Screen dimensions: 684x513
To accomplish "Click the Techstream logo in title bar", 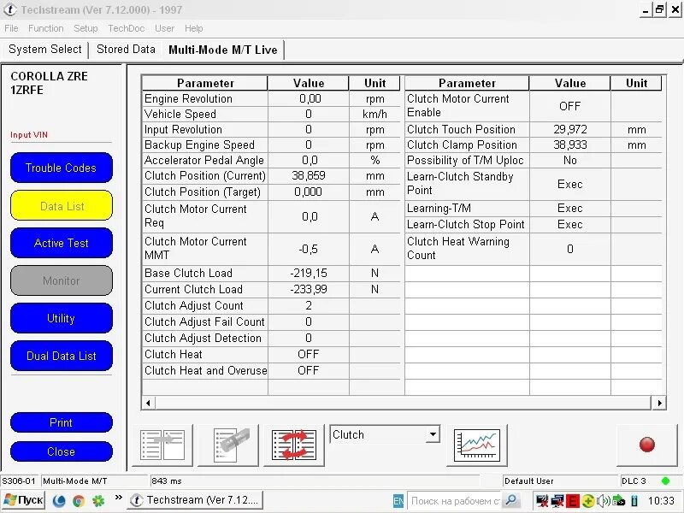I will [10, 9].
